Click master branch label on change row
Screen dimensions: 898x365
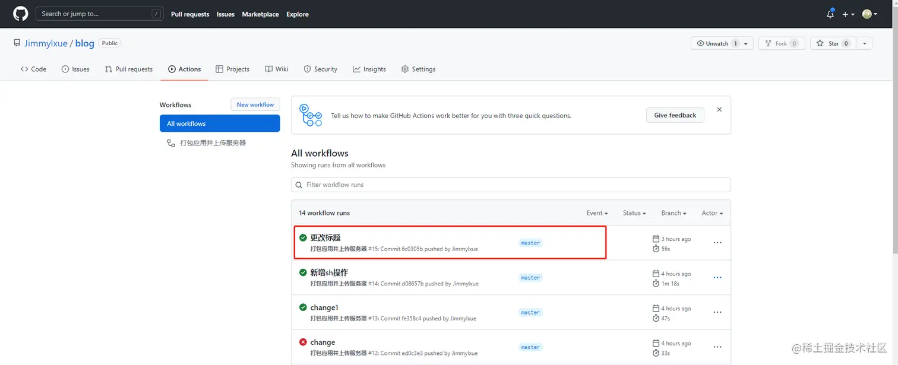point(530,348)
